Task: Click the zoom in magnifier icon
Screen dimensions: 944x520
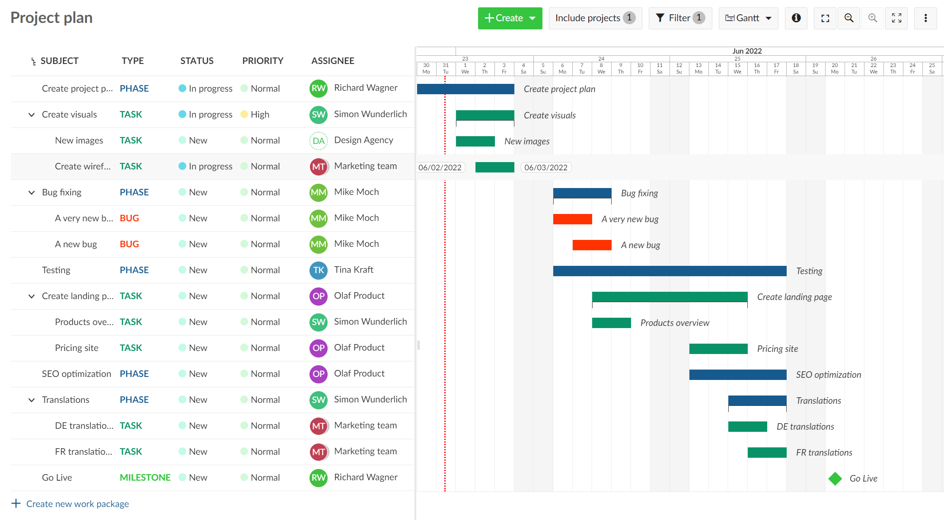Action: [x=873, y=18]
